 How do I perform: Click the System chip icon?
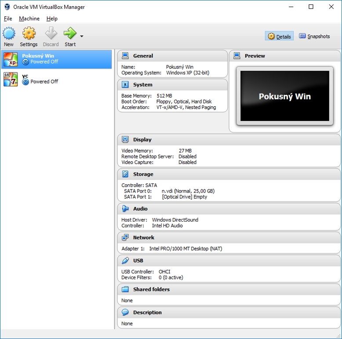pyautogui.click(x=125, y=84)
